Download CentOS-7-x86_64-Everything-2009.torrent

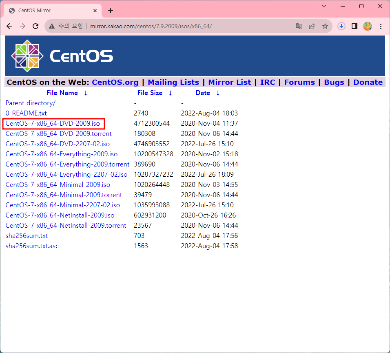click(67, 164)
